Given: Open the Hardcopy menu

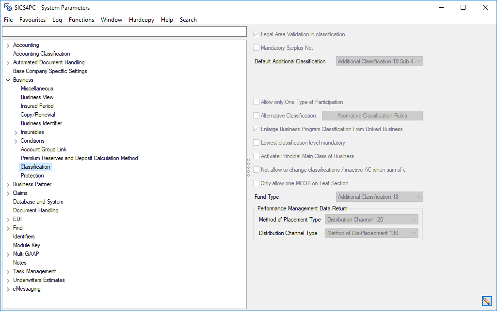Looking at the screenshot, I should [142, 20].
